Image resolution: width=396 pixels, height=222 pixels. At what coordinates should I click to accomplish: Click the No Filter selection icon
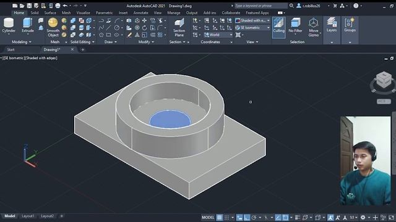click(x=295, y=25)
